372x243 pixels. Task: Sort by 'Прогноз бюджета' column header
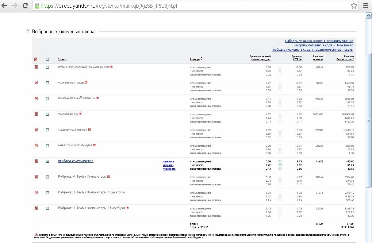tap(345, 58)
